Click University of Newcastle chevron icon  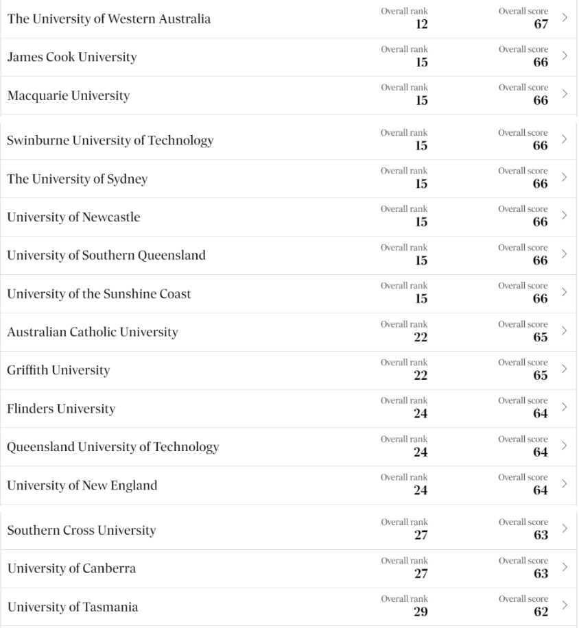564,215
